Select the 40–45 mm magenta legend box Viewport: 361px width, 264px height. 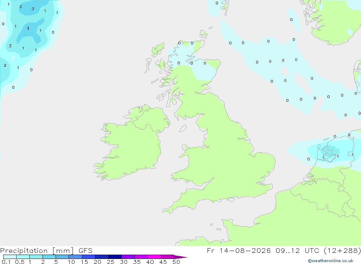coord(154,257)
